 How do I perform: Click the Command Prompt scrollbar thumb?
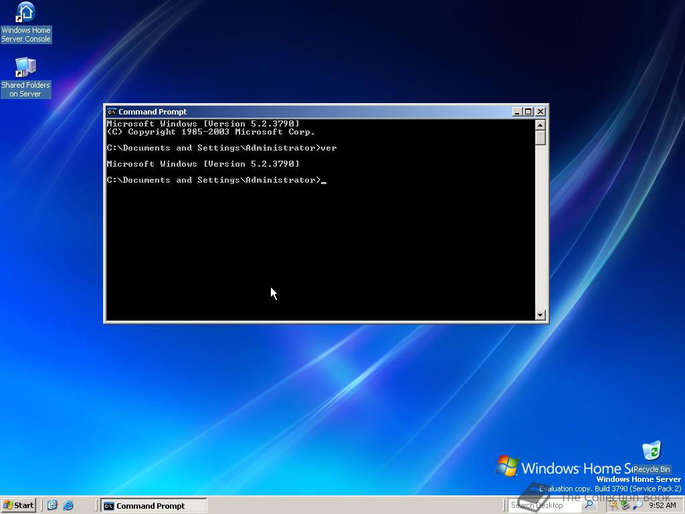pos(541,138)
